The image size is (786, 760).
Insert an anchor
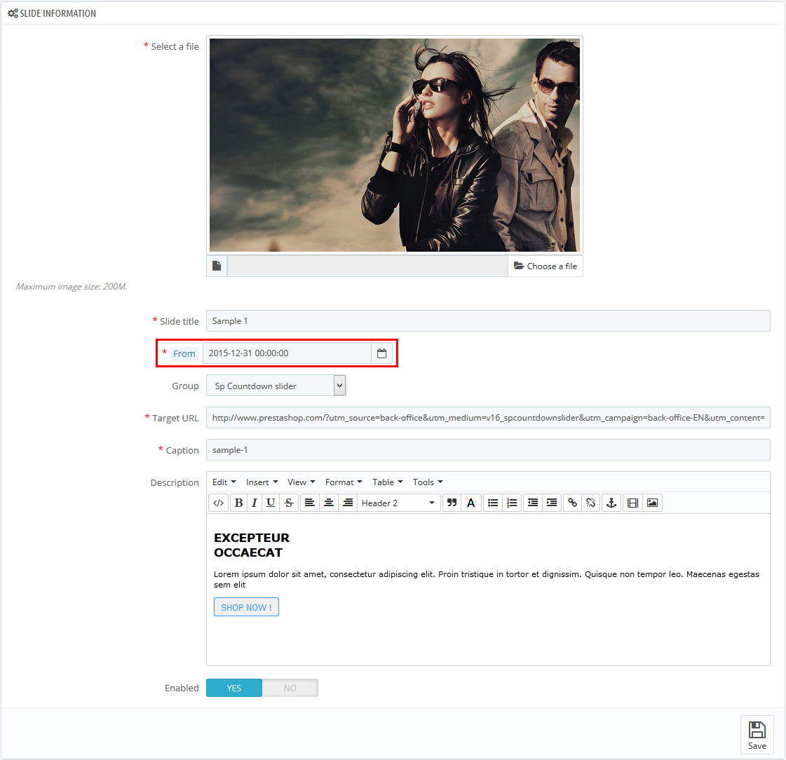[x=611, y=503]
